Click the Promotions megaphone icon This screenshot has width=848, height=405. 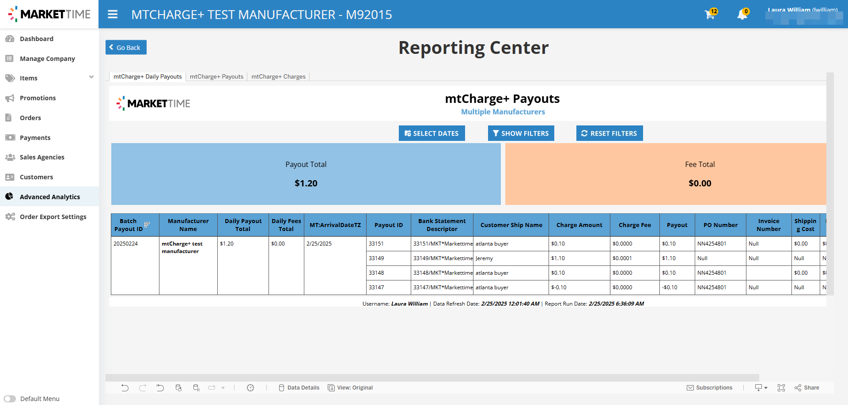10,98
